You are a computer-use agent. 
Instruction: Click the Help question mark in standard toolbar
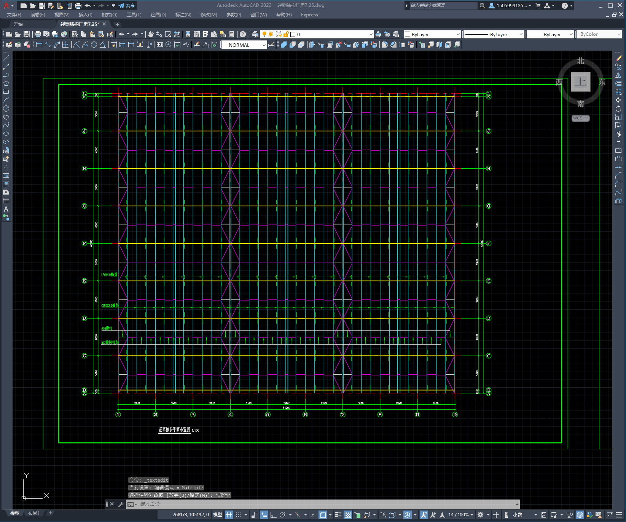click(243, 34)
